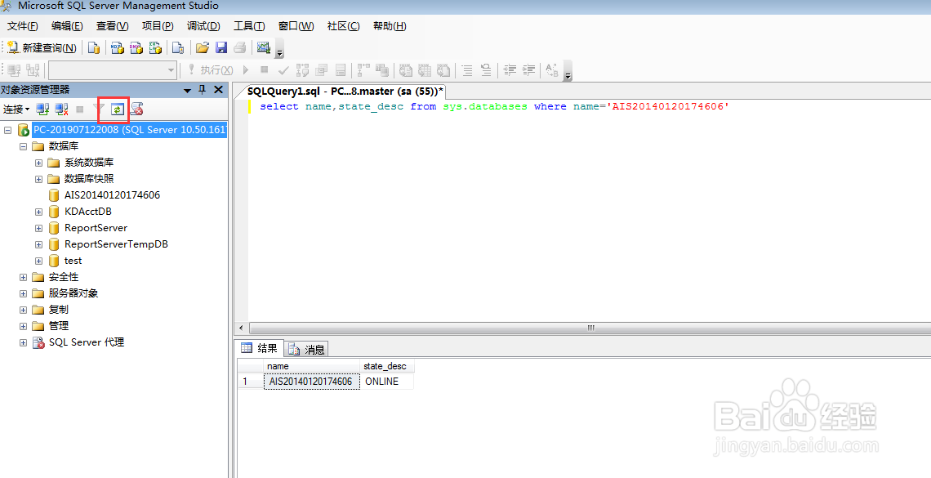Open standard toolbar overflow options
931x478 pixels.
point(279,50)
